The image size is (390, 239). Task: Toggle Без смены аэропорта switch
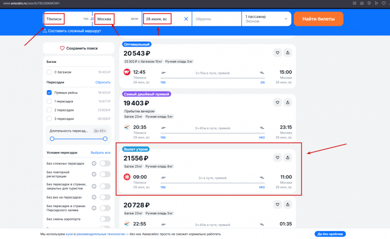point(105,219)
